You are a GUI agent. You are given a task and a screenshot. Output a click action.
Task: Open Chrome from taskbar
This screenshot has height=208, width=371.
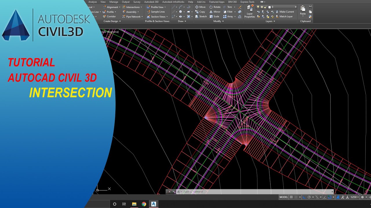point(144,204)
